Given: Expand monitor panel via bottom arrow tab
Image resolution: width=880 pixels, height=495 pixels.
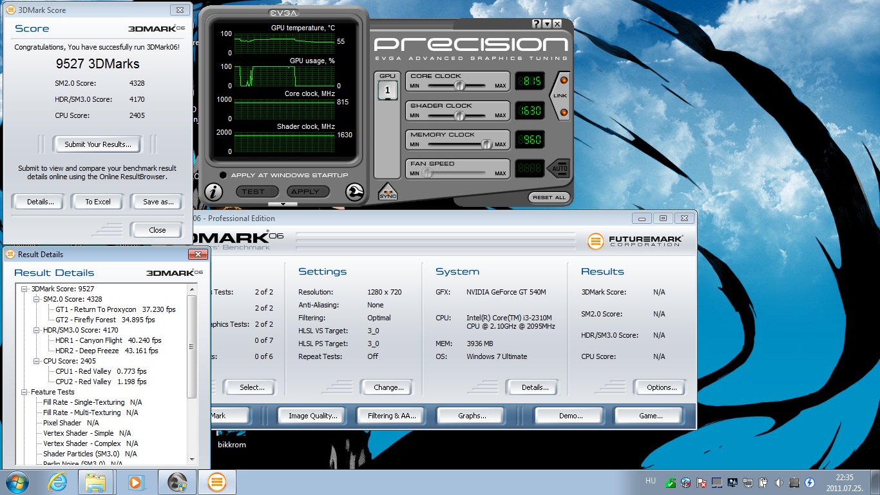Looking at the screenshot, I should click(x=283, y=204).
